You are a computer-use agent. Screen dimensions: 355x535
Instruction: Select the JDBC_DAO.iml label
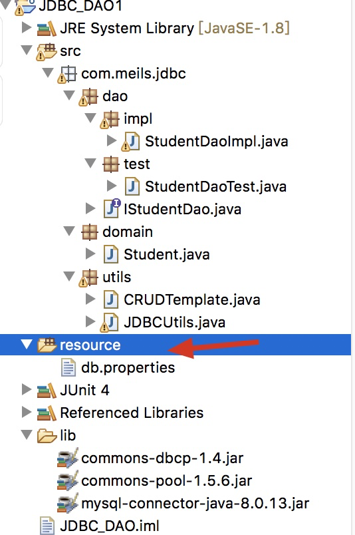coord(110,526)
